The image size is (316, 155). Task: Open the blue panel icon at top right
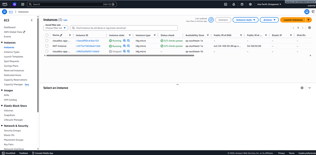coord(307,12)
